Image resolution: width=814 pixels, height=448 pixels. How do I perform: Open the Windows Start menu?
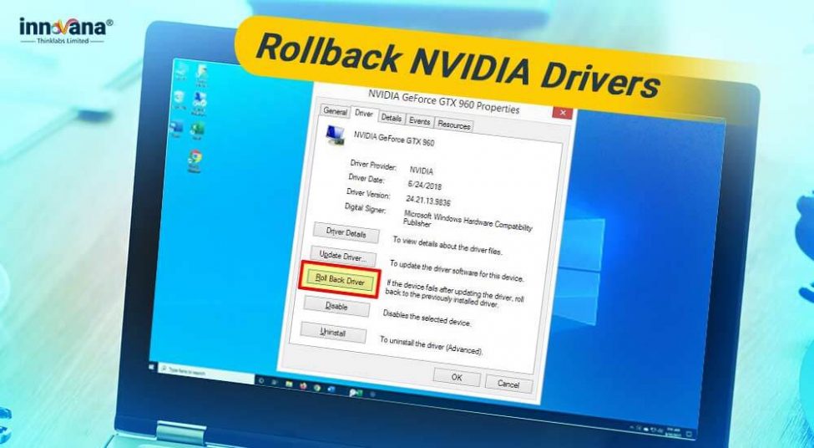pyautogui.click(x=152, y=367)
